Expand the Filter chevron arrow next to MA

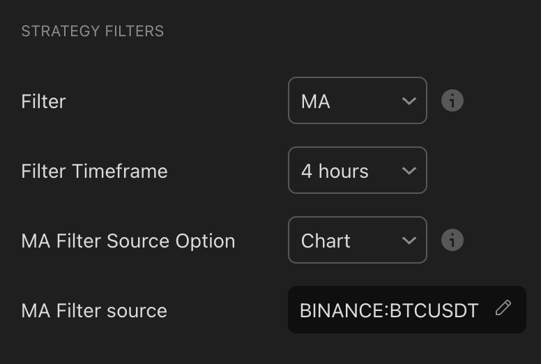[x=409, y=101]
